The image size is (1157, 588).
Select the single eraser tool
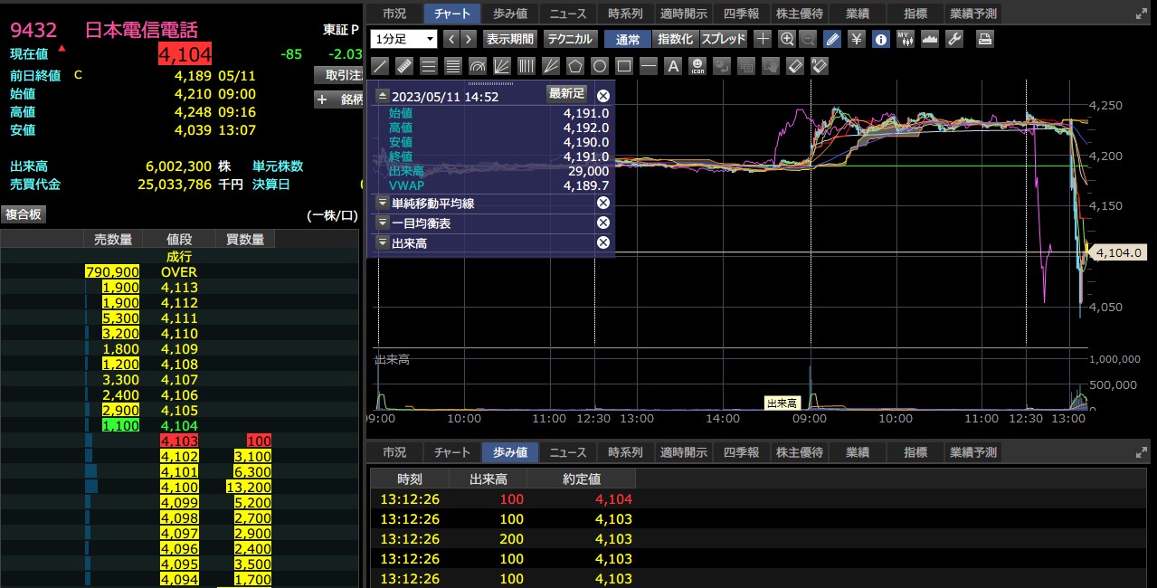[795, 66]
